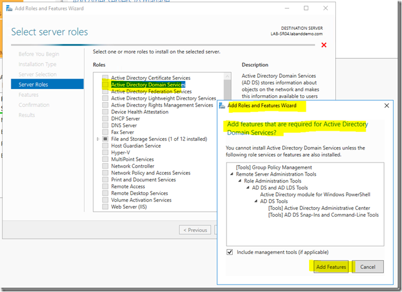Click the Add Features button
The width and height of the screenshot is (402, 292).
(331, 266)
